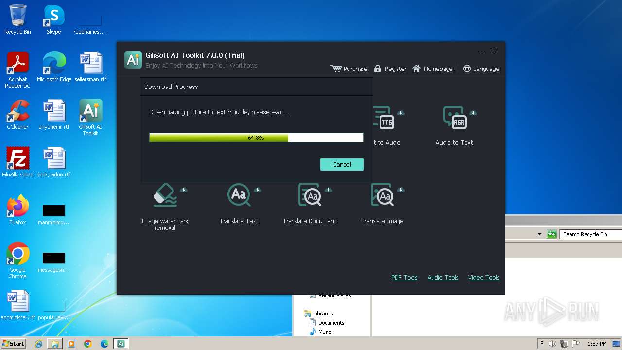622x350 pixels.
Task: Select Documents in Explorer tree
Action: pyautogui.click(x=327, y=323)
